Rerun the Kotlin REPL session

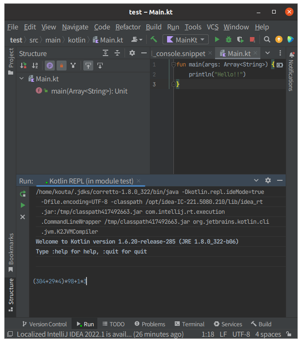(x=23, y=194)
